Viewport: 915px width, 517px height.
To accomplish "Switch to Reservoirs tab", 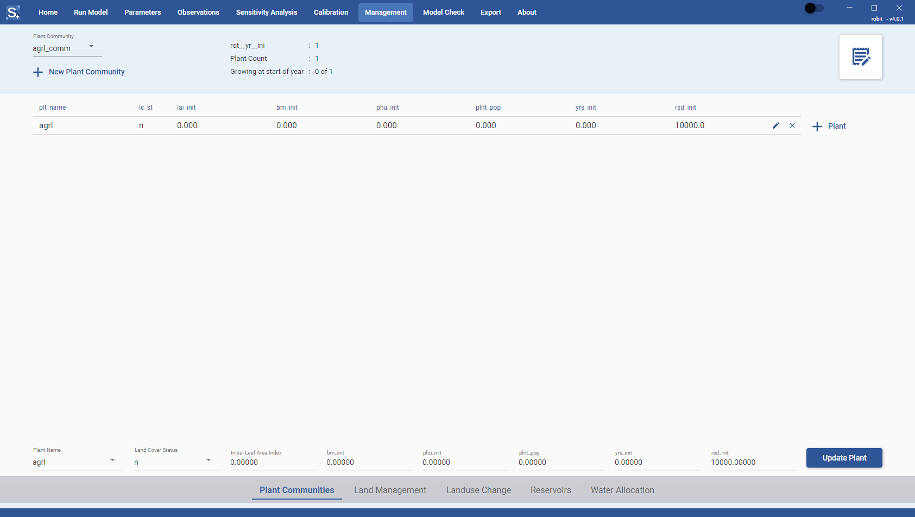I will coord(551,490).
